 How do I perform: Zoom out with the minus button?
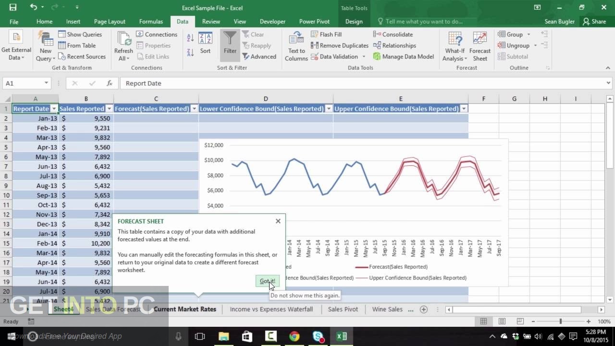[532, 321]
